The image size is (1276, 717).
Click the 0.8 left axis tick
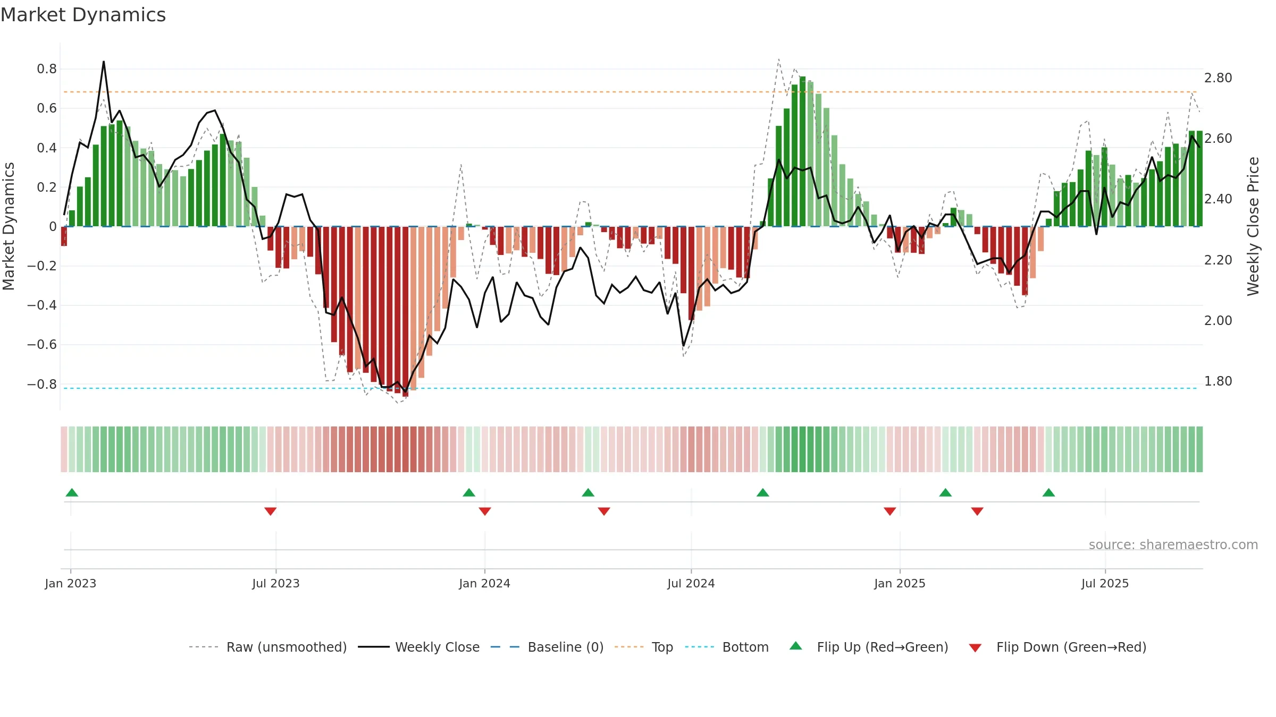point(47,69)
